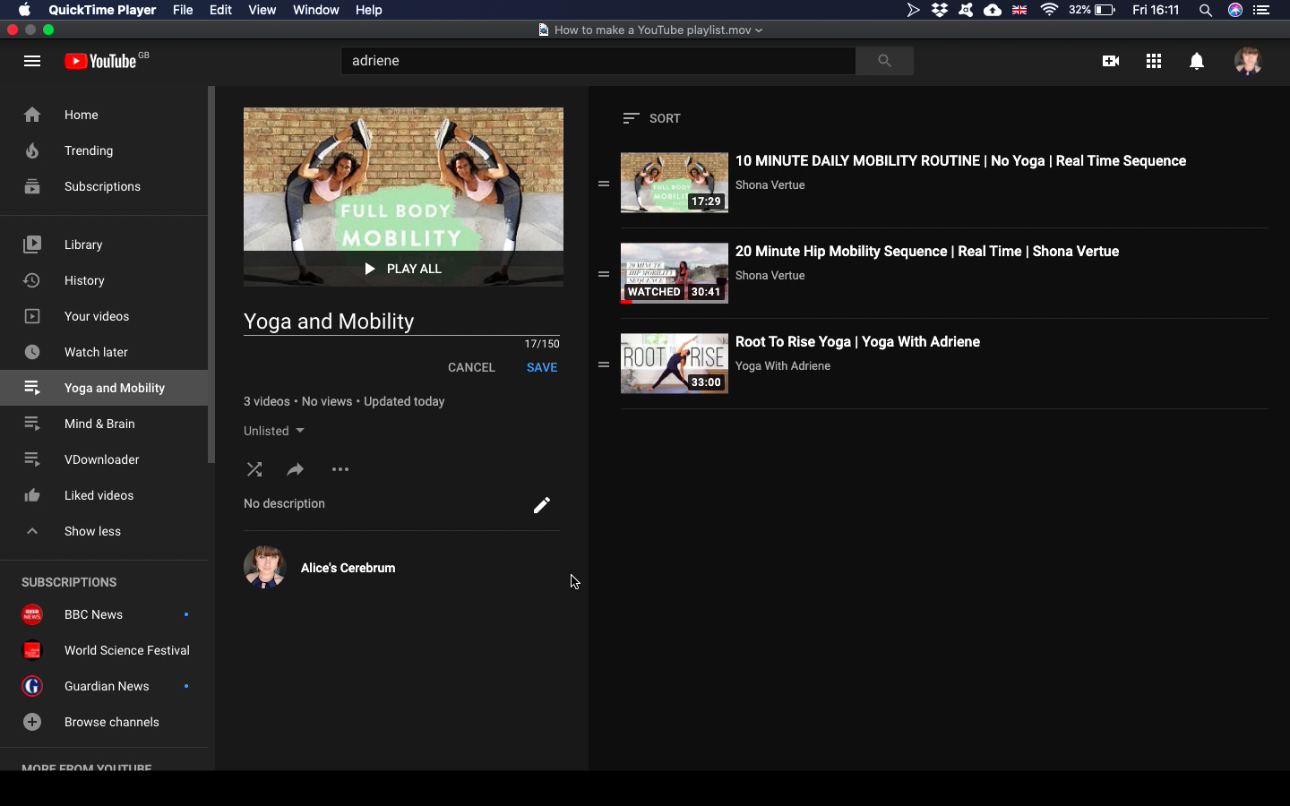The width and height of the screenshot is (1290, 806).
Task: Select Yoga and Mobility in sidebar
Action: coord(104,388)
